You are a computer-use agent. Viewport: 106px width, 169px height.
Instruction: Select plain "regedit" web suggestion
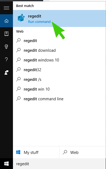(59, 41)
